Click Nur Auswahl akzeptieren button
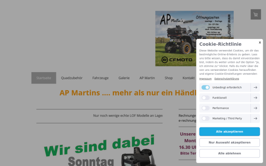The image size is (266, 166). coord(229,143)
